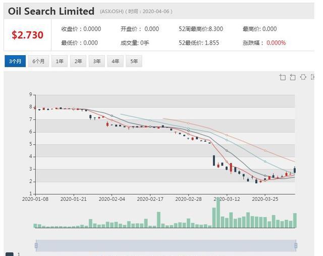Switch to the 6个月 time range
This screenshot has height=256, width=323.
pyautogui.click(x=38, y=61)
